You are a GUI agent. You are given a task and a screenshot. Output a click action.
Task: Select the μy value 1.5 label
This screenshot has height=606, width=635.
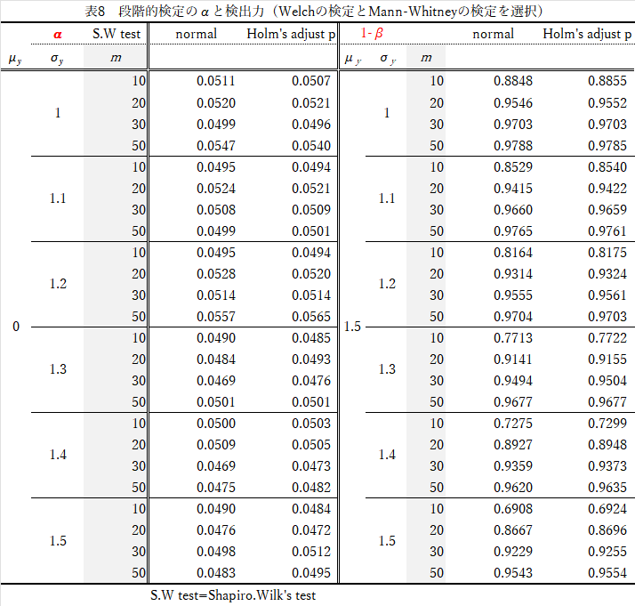pos(352,327)
